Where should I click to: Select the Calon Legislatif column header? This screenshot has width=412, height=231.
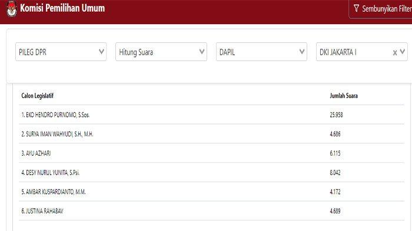37,96
